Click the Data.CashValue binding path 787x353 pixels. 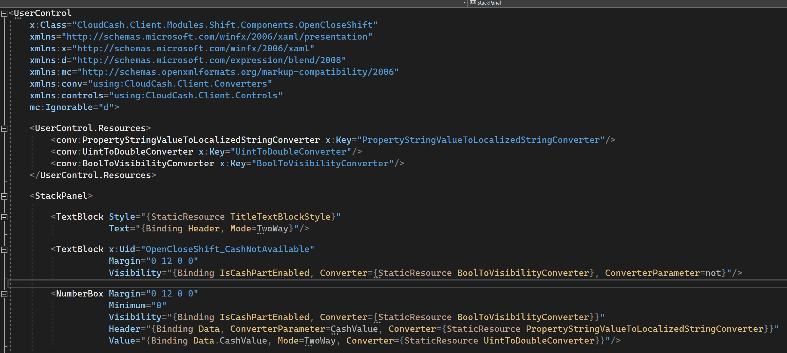tap(231, 340)
